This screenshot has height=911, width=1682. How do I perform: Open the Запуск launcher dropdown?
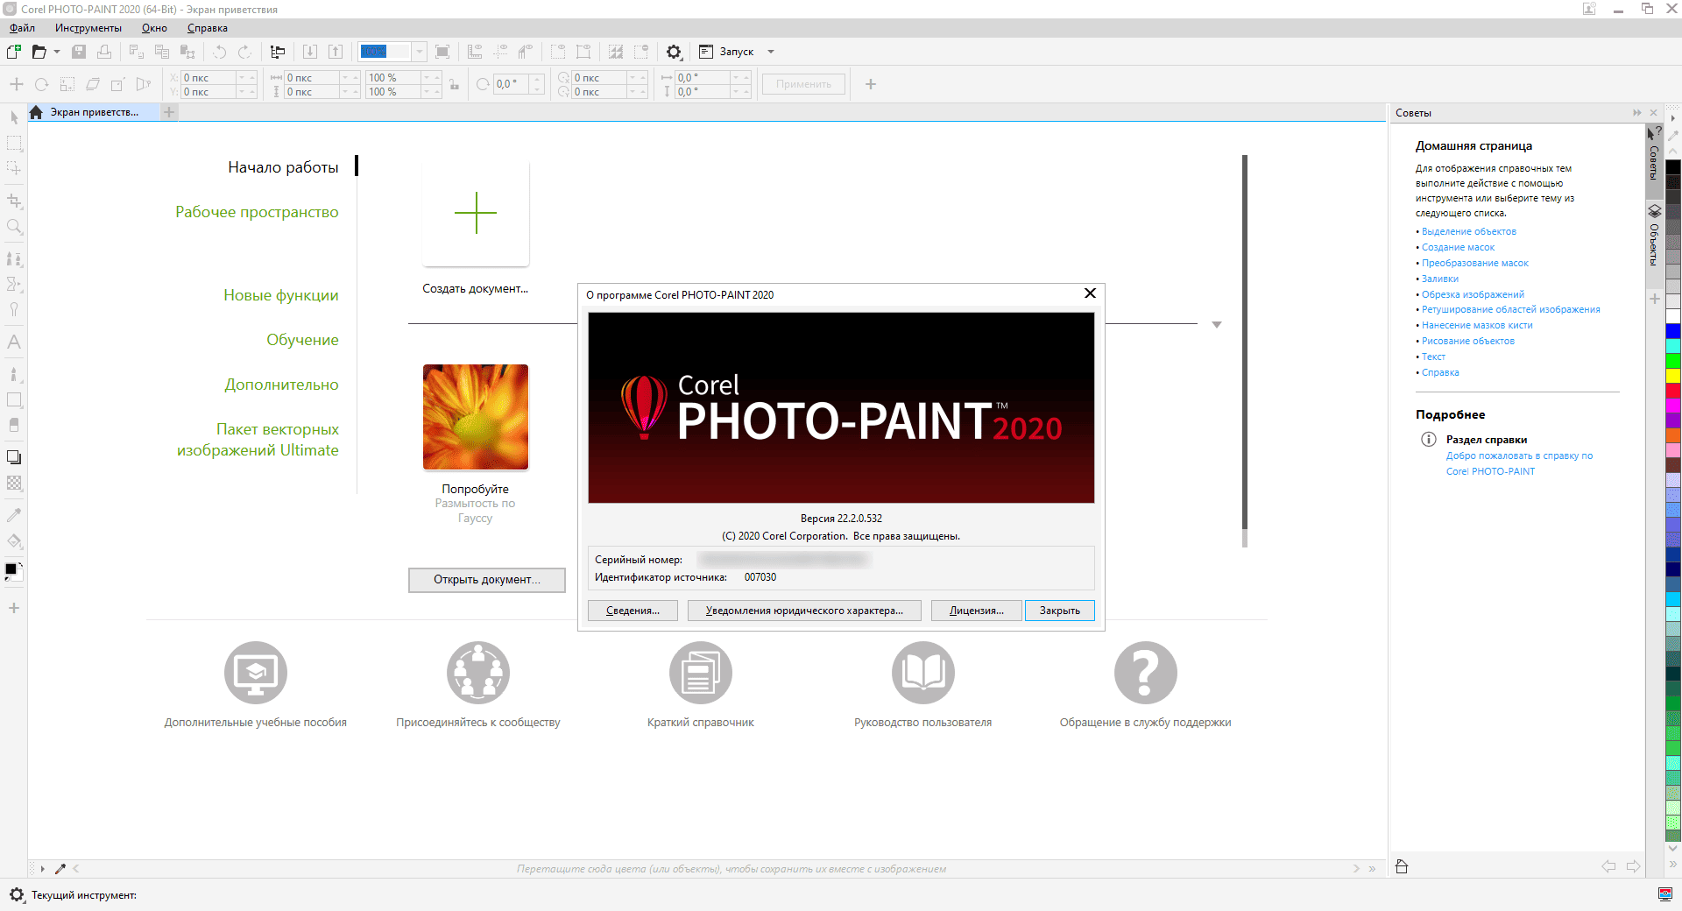tap(771, 52)
